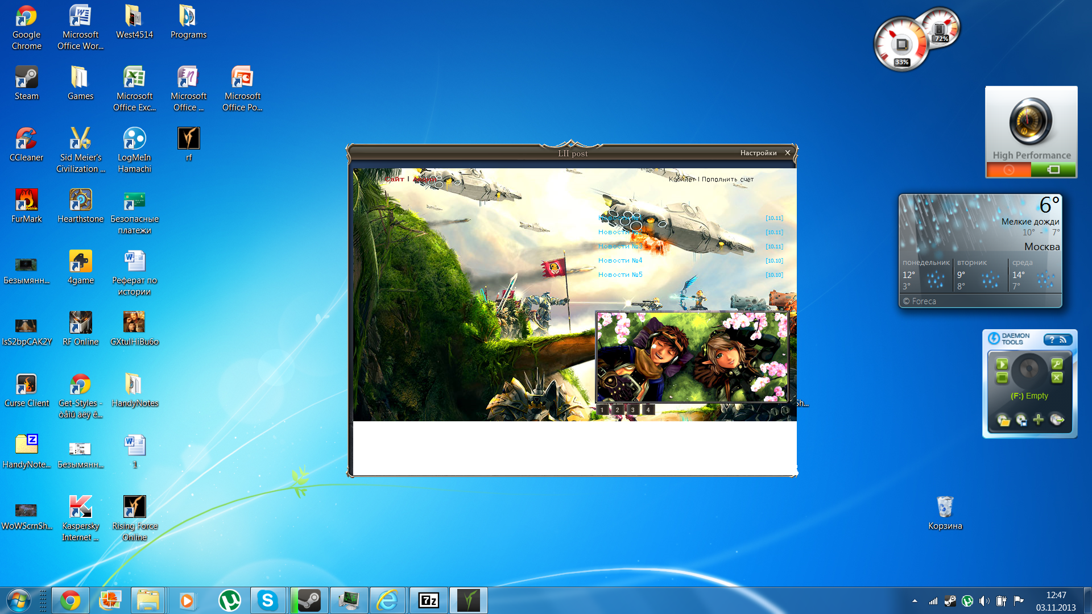Open the Hearthstone desktop shortcut

tap(80, 205)
